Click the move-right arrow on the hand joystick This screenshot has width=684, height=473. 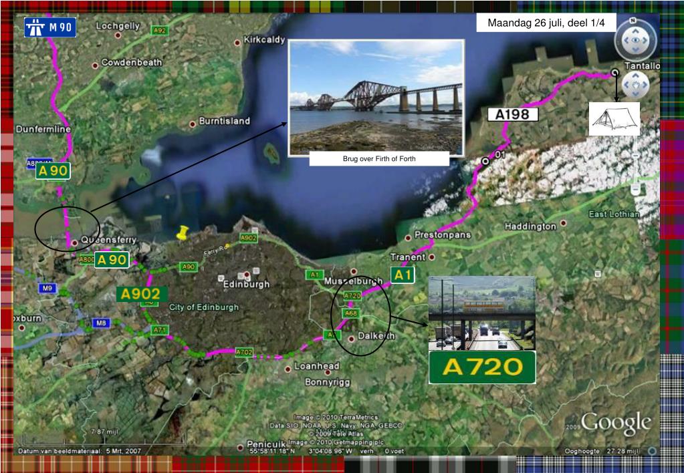click(x=645, y=84)
